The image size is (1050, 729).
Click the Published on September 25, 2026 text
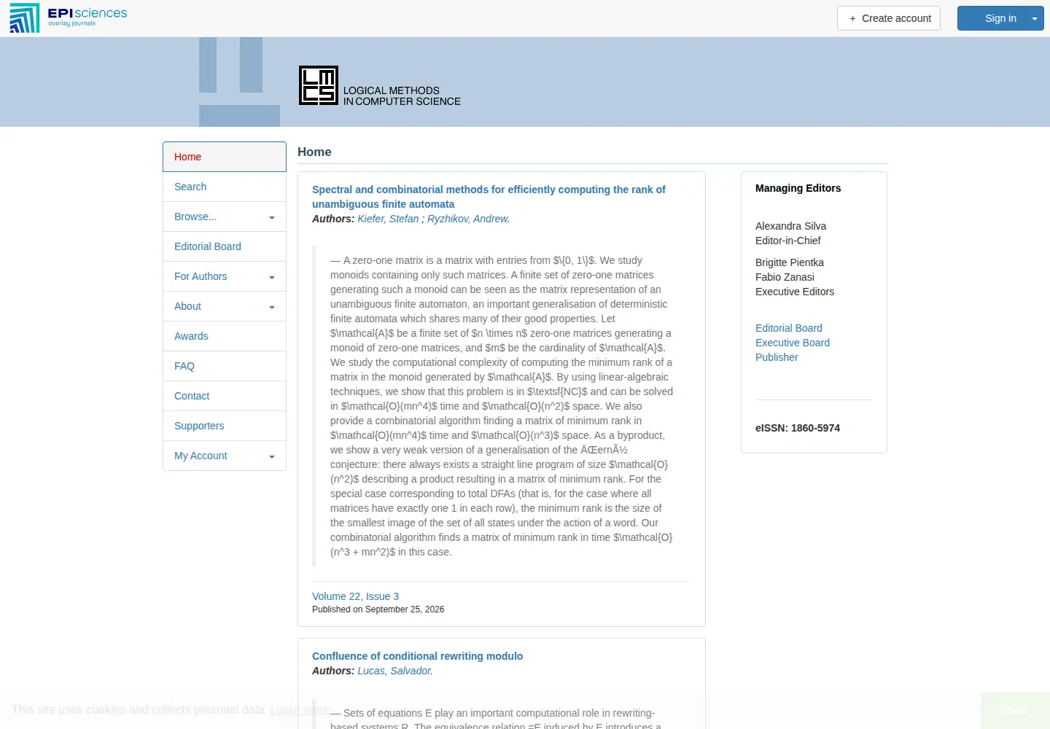378,609
